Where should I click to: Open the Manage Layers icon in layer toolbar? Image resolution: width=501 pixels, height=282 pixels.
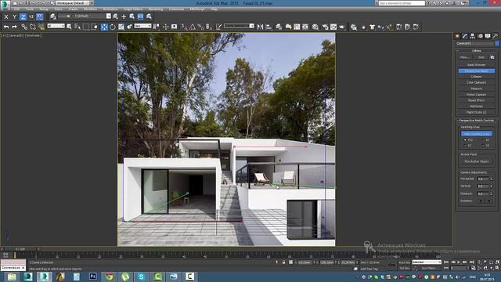pos(53,16)
